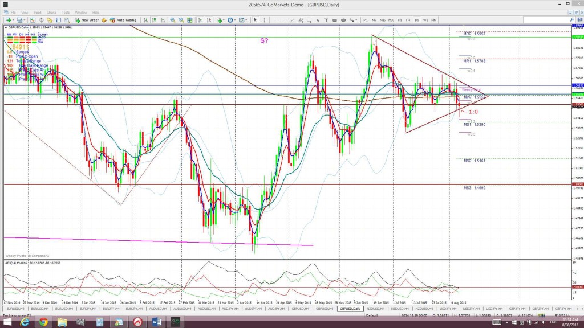
Task: Switch to the GBPUSD,Daily chart tab
Action: [350, 309]
